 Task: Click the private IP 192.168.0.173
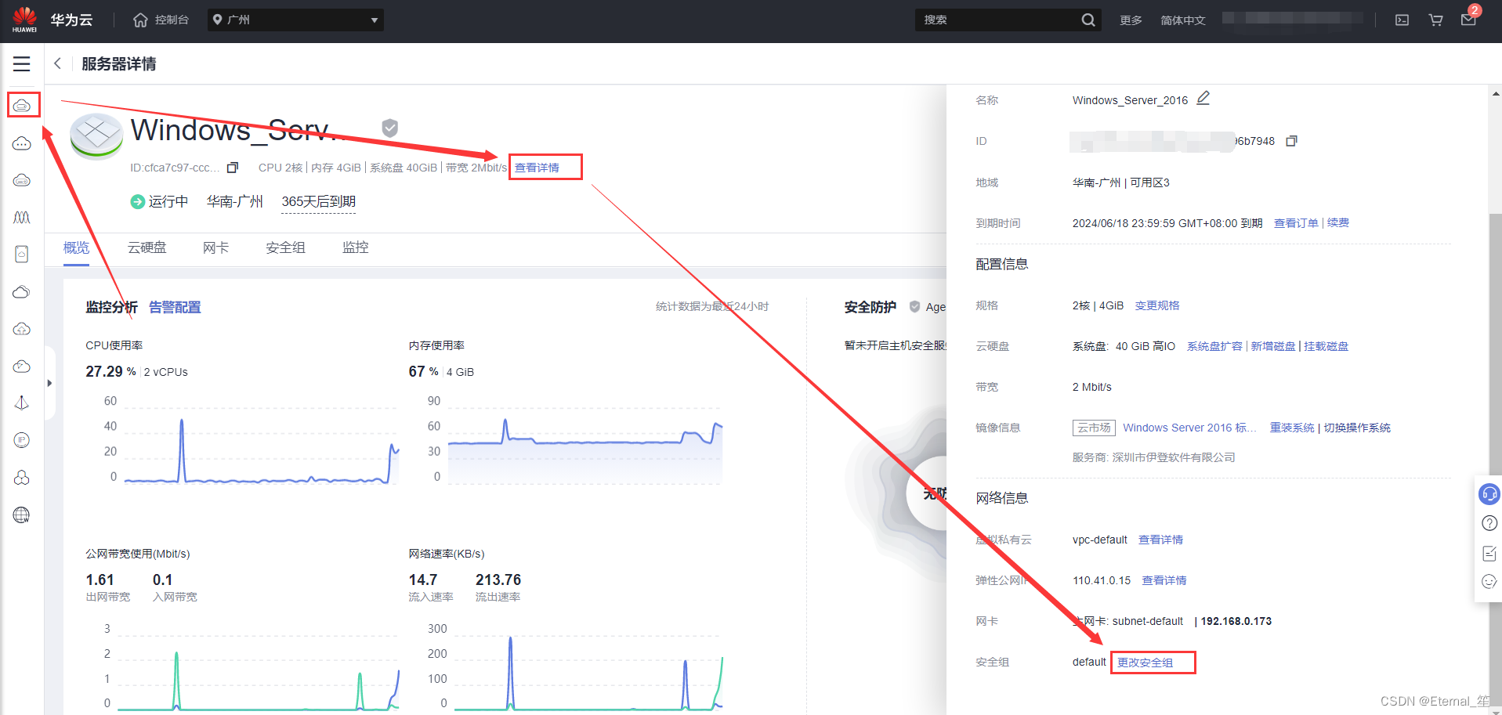(1236, 621)
